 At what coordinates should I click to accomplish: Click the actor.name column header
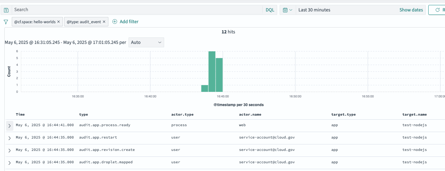(x=250, y=114)
